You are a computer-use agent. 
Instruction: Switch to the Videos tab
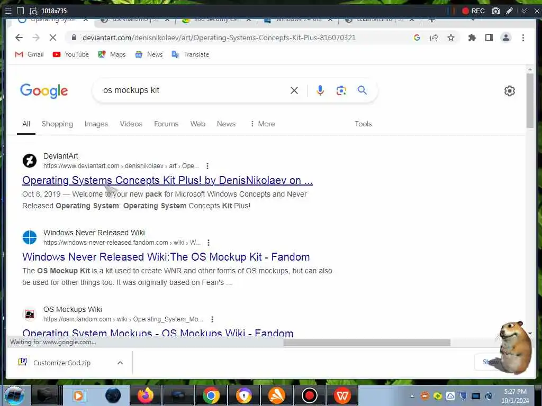click(x=131, y=124)
